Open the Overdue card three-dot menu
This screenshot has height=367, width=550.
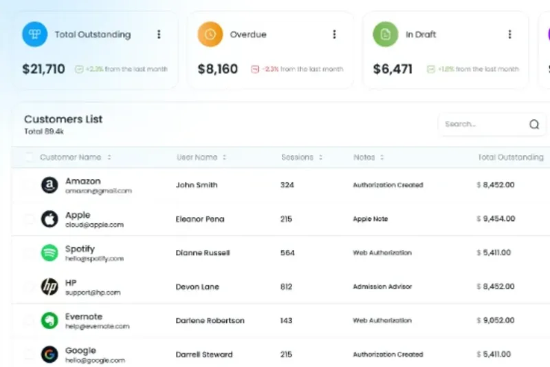point(334,34)
